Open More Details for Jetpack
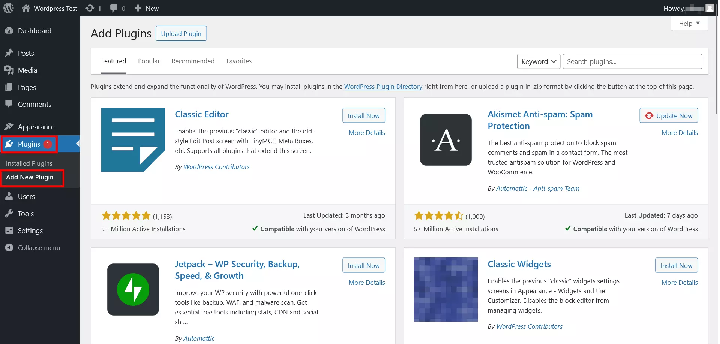The width and height of the screenshot is (720, 344). pos(367,283)
